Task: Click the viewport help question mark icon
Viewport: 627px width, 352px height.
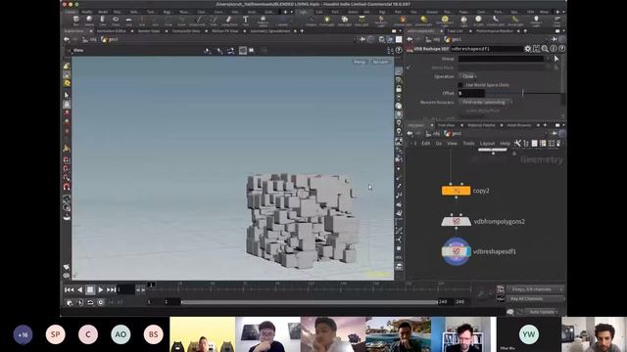Action: click(399, 50)
